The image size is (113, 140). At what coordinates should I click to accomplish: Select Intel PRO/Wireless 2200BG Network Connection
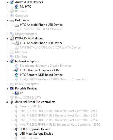click(53, 79)
